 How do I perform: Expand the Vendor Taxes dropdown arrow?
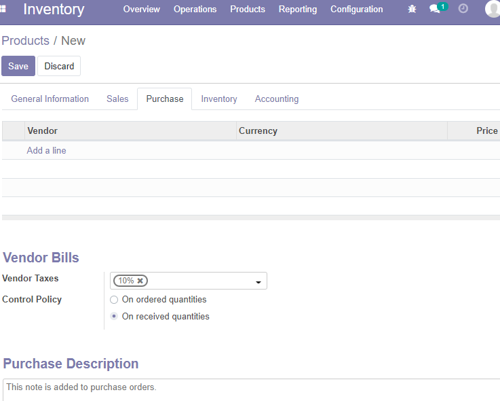pyautogui.click(x=258, y=282)
